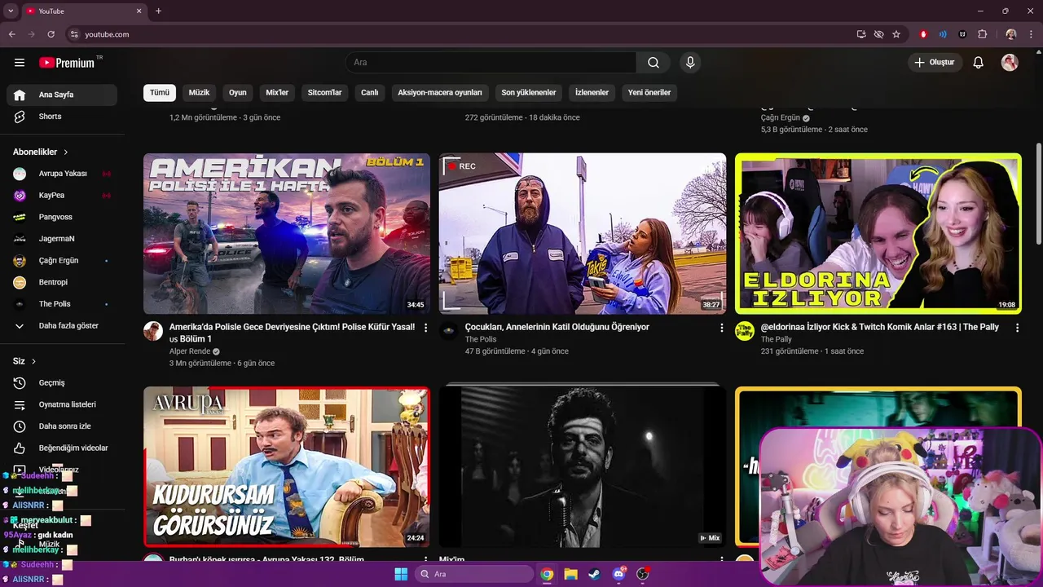Viewport: 1043px width, 587px height.
Task: Open Discord from the taskbar
Action: (x=618, y=574)
